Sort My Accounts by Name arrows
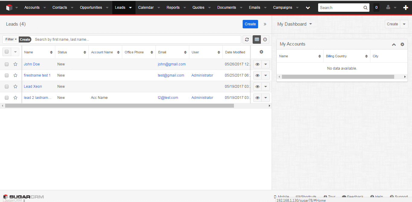 pos(320,56)
